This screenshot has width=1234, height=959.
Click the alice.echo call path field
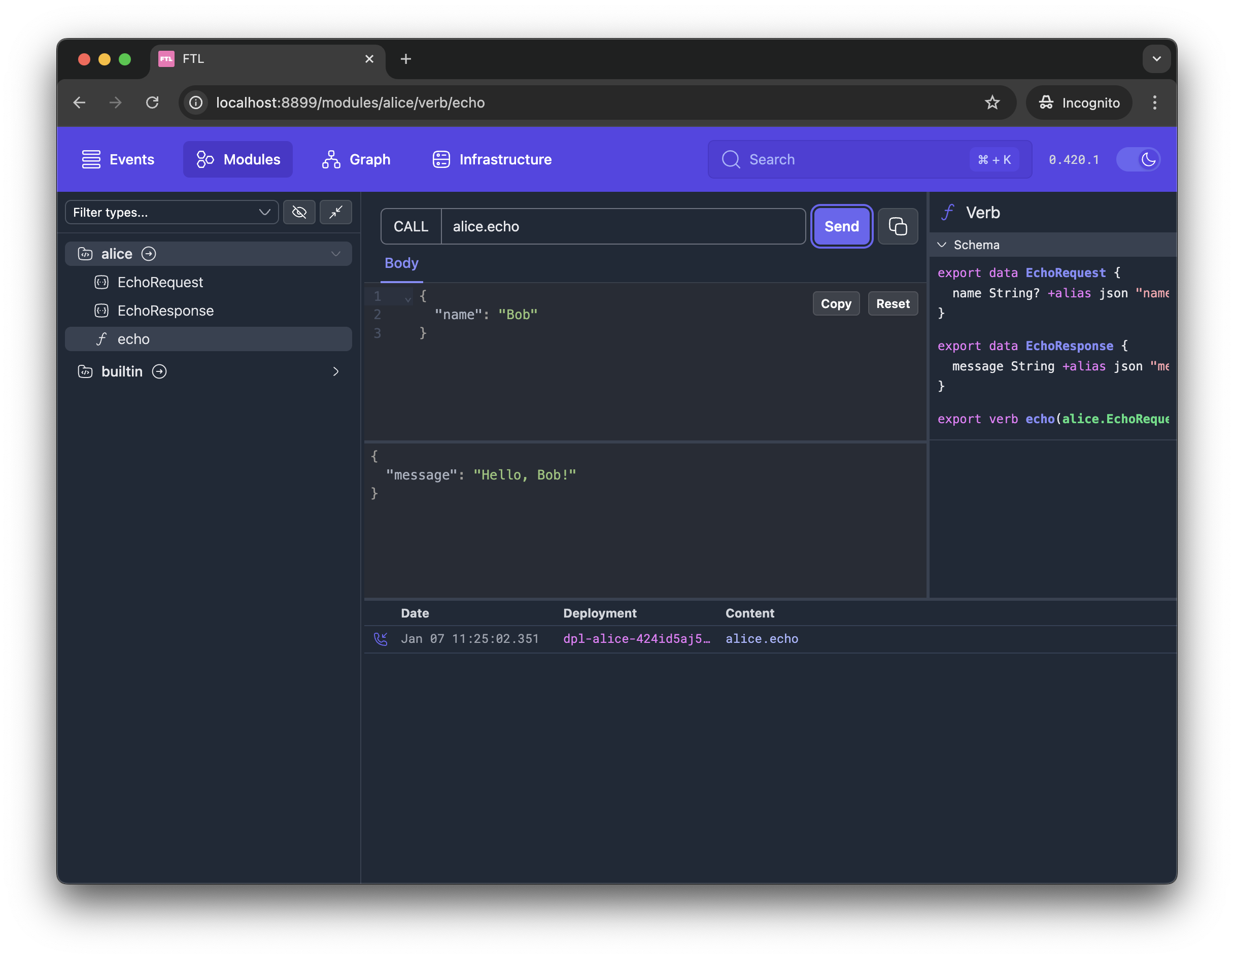click(623, 226)
